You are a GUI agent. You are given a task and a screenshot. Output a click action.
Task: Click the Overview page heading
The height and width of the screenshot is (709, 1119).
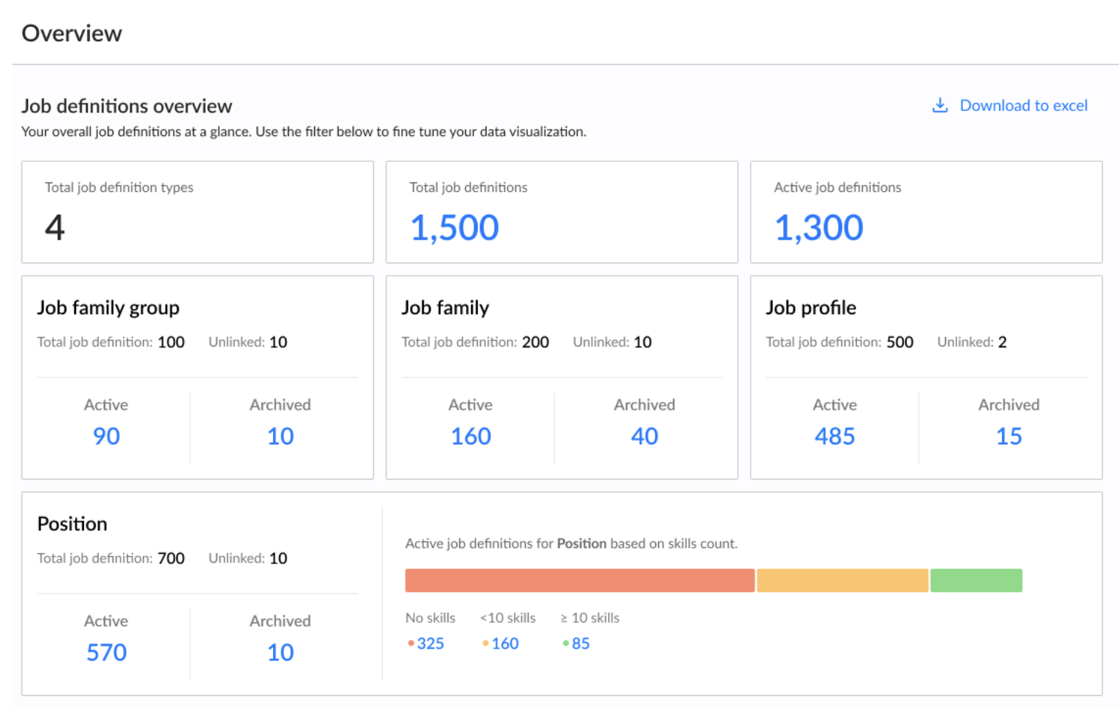click(71, 33)
